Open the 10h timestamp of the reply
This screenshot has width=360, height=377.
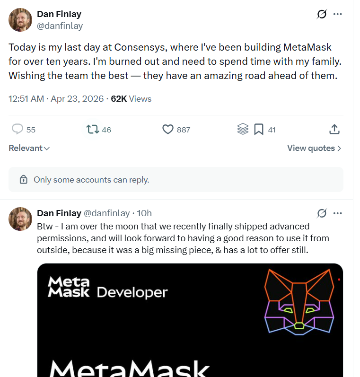coord(144,213)
